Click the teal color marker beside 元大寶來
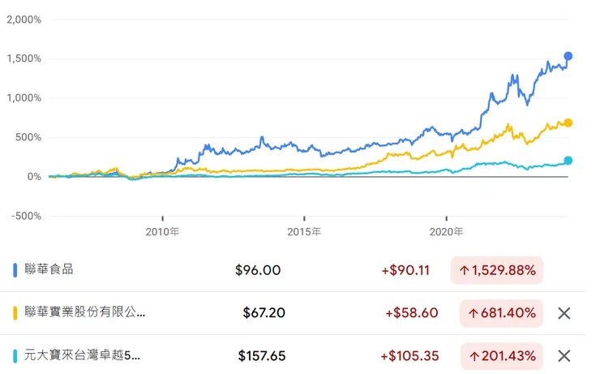600x374 pixels. 17,355
